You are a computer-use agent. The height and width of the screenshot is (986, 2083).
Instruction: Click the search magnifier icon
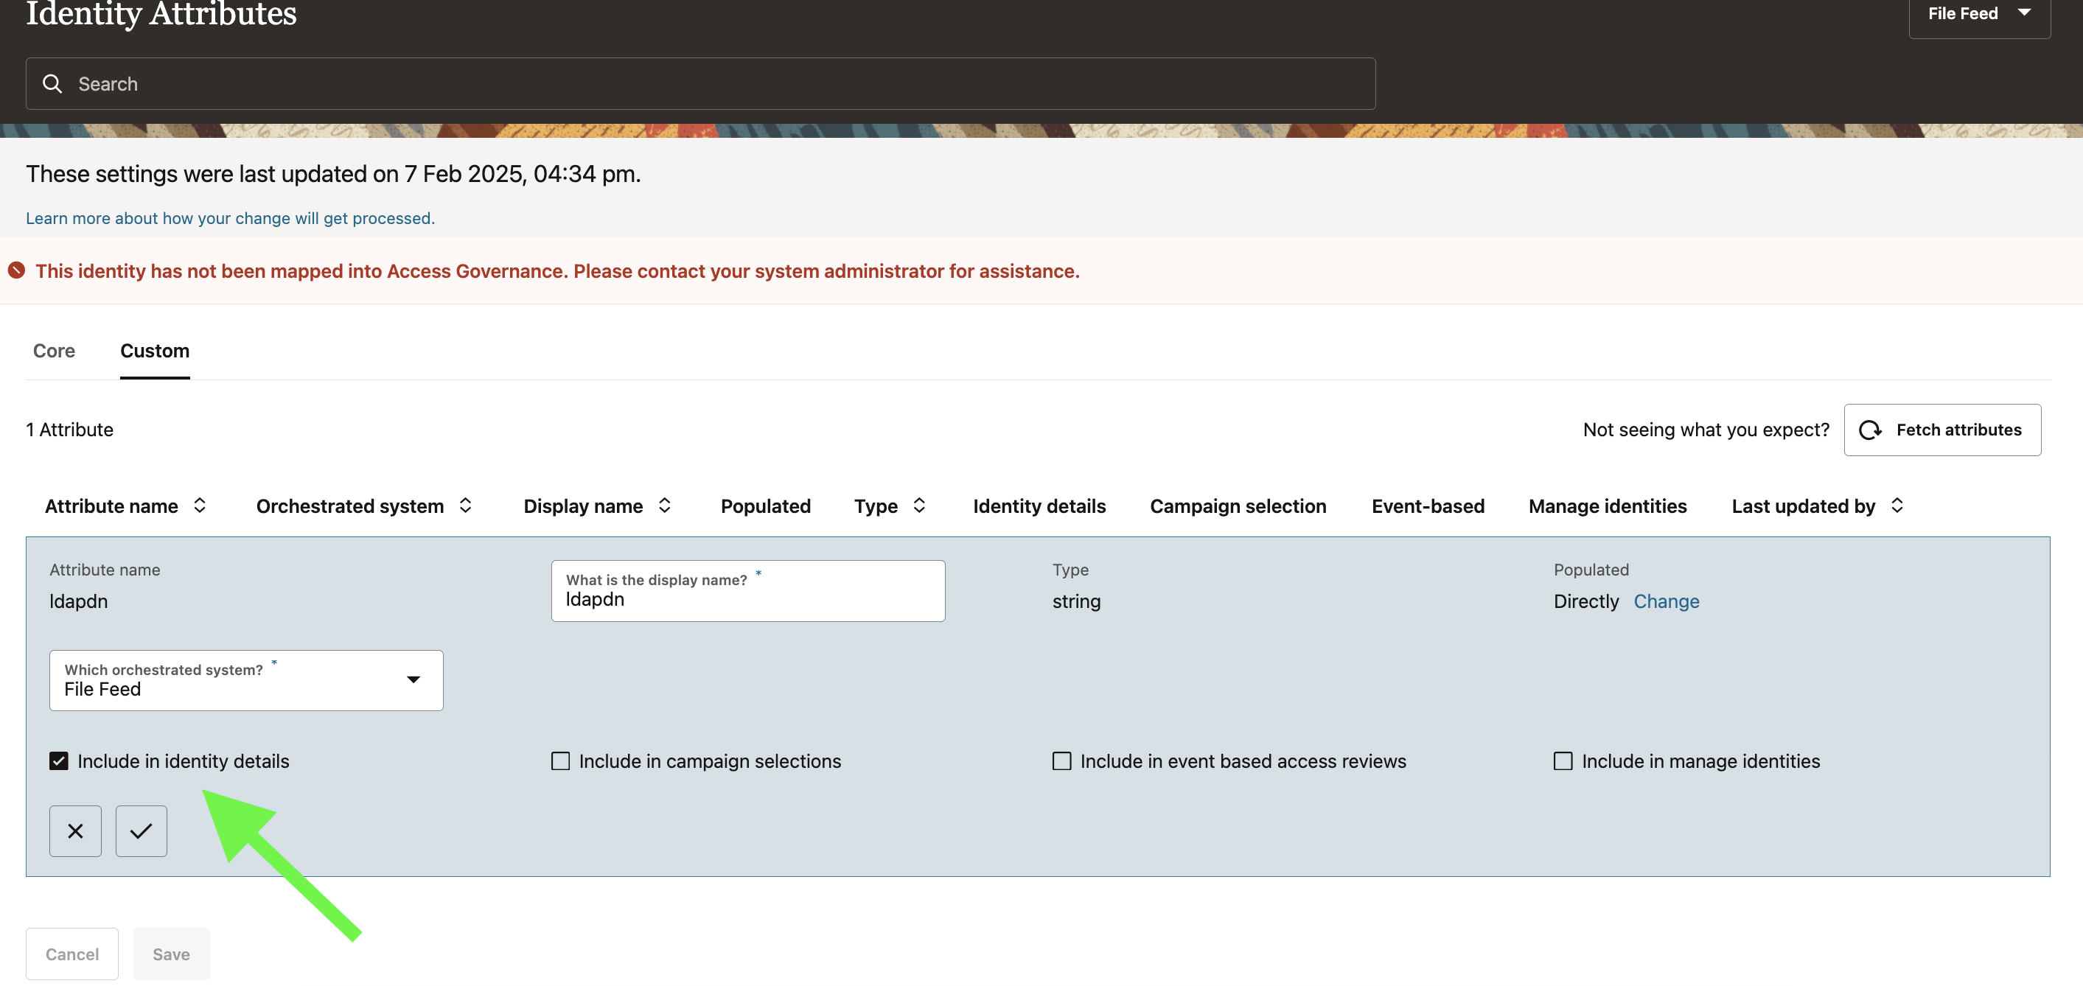(52, 84)
